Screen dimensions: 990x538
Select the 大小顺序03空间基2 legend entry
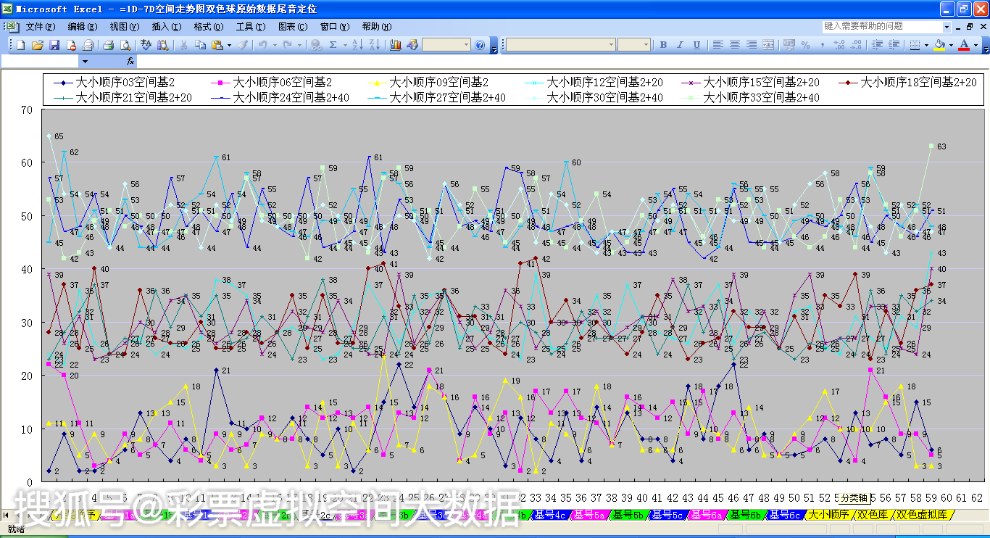[114, 83]
